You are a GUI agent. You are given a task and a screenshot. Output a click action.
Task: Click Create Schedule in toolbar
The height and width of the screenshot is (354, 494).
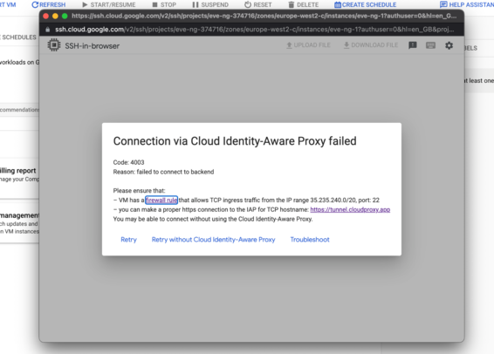tap(366, 4)
